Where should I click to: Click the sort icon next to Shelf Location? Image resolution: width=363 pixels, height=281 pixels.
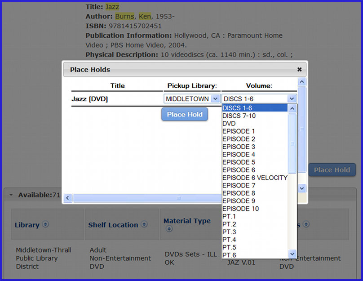coord(144,224)
